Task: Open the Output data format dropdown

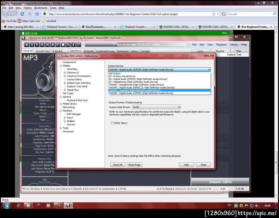Action: tap(156, 107)
